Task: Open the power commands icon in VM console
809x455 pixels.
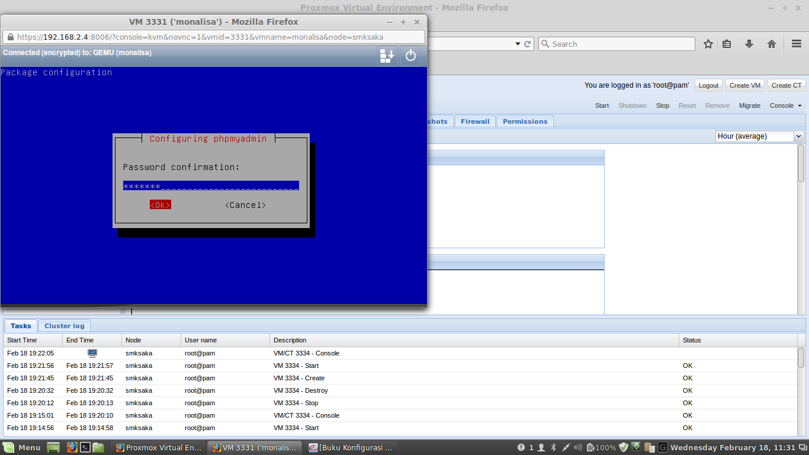Action: (x=411, y=56)
